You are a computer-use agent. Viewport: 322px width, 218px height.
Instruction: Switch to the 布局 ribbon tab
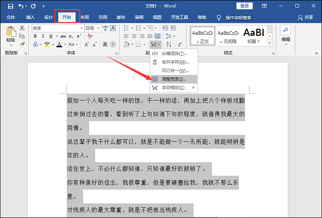(x=85, y=17)
